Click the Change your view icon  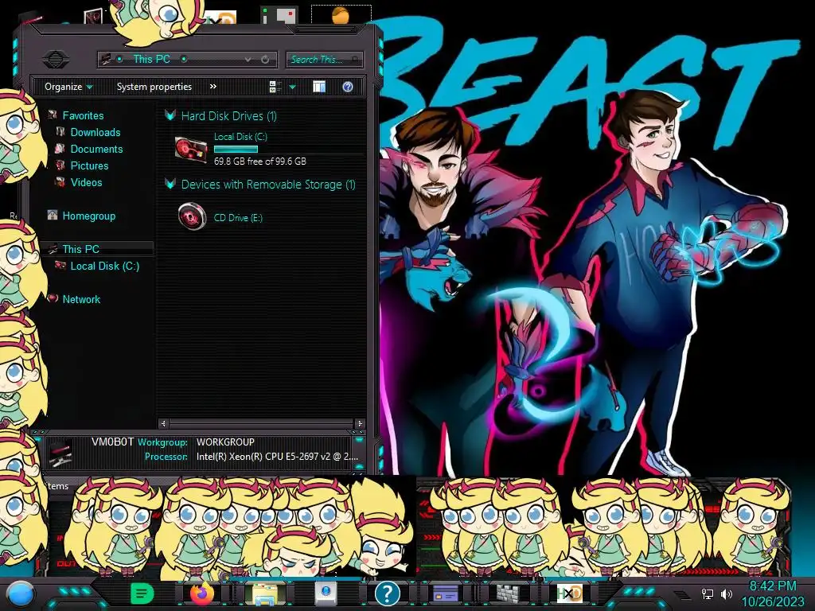275,87
